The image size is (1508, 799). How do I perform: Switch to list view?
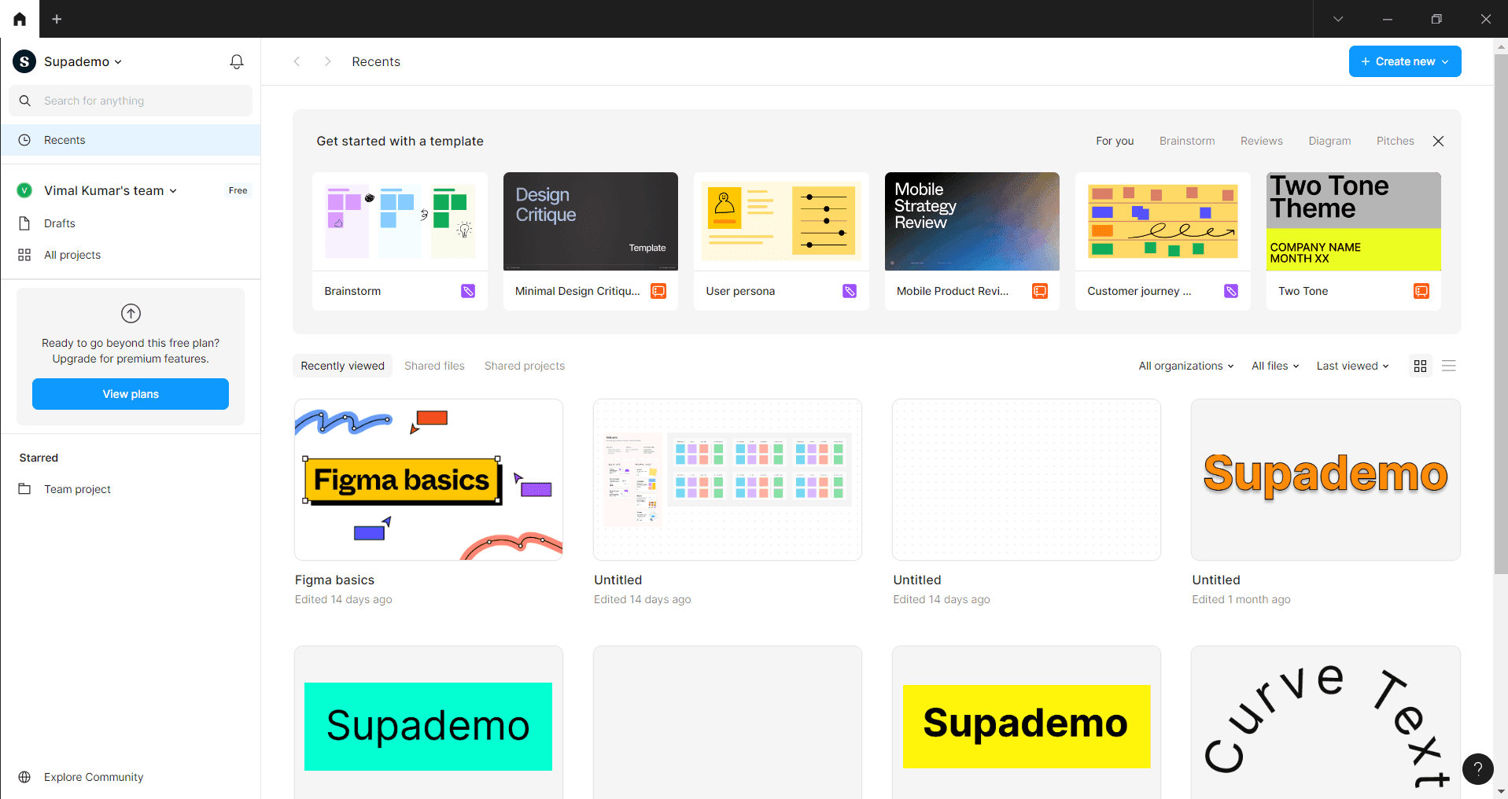point(1448,366)
